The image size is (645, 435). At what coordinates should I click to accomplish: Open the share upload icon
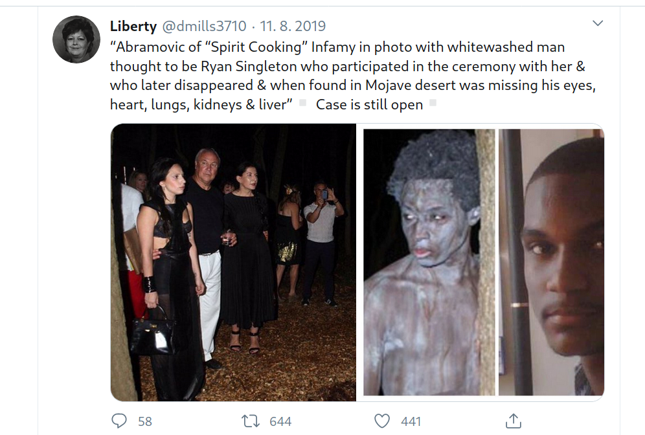pos(514,421)
